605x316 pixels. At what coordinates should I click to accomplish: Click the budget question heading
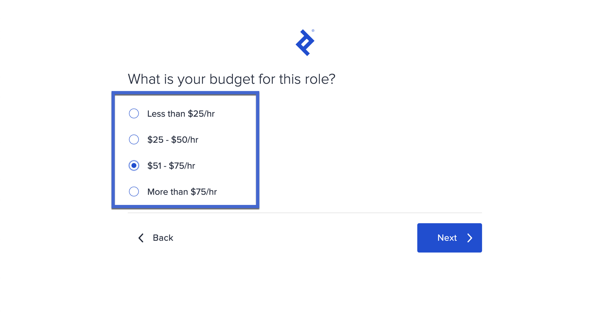232,79
